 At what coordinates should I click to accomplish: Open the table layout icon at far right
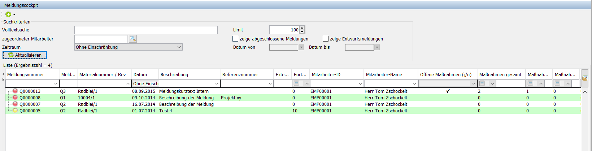[x=585, y=78]
